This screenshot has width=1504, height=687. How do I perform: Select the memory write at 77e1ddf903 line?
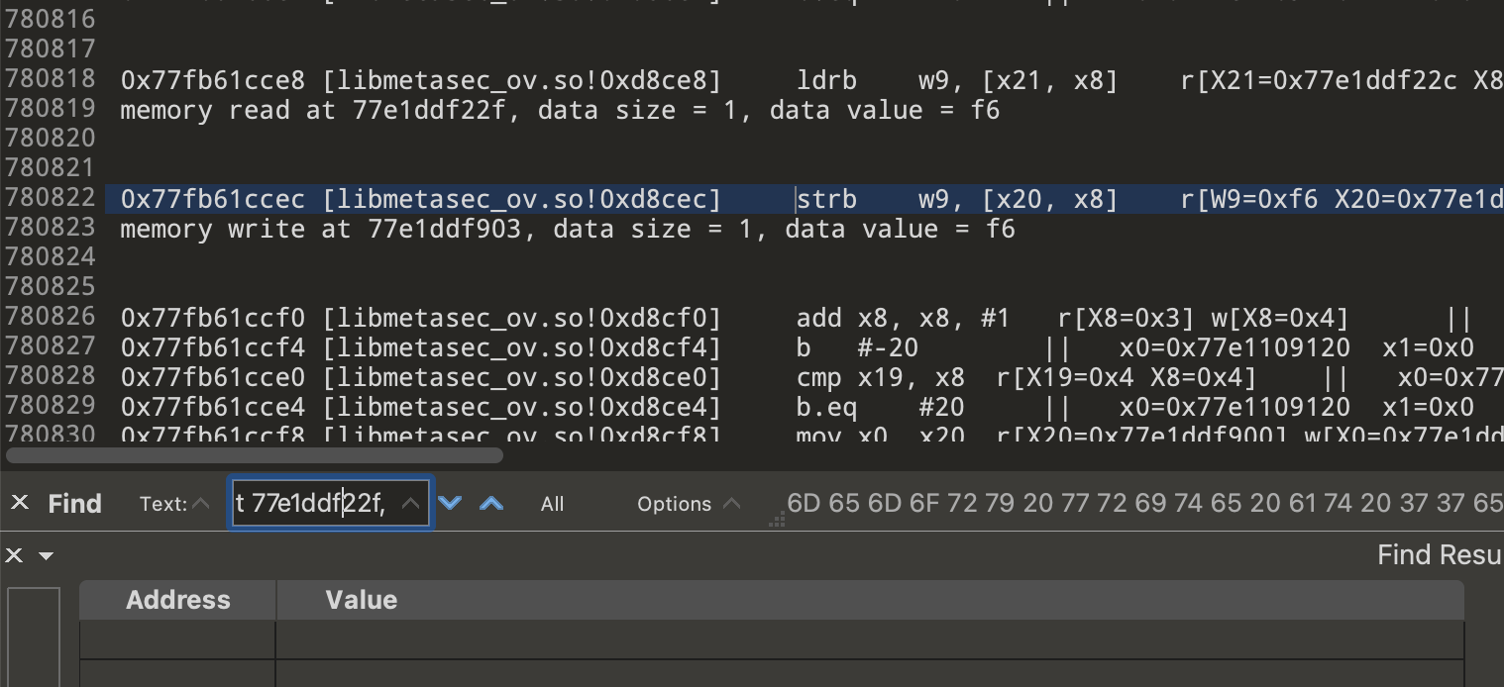pyautogui.click(x=567, y=230)
